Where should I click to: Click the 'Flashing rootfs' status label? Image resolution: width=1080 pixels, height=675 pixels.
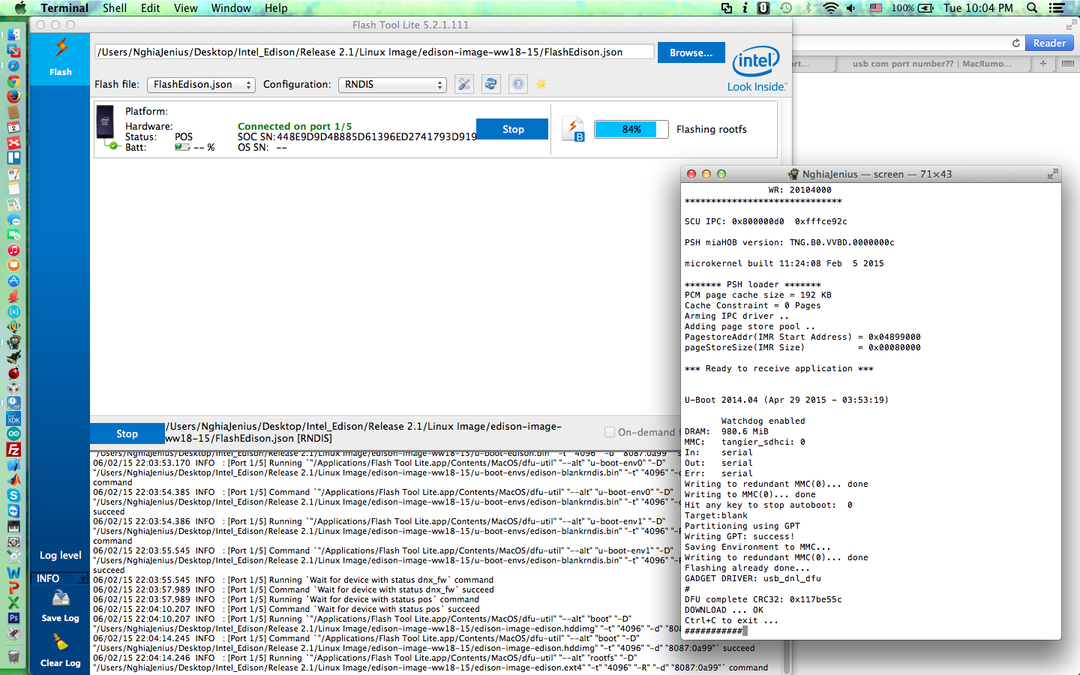(712, 129)
